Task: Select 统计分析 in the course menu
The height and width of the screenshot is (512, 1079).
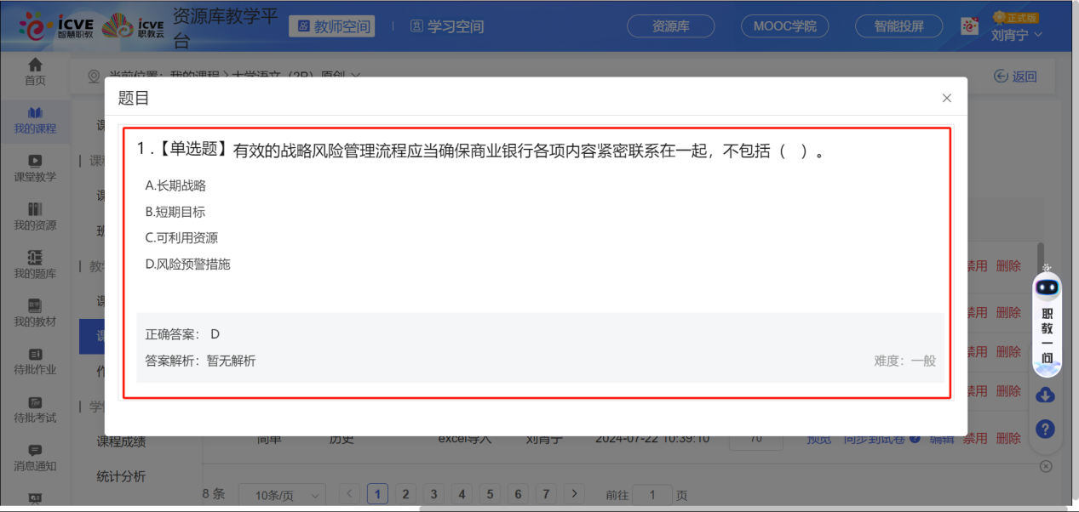Action: tap(121, 476)
